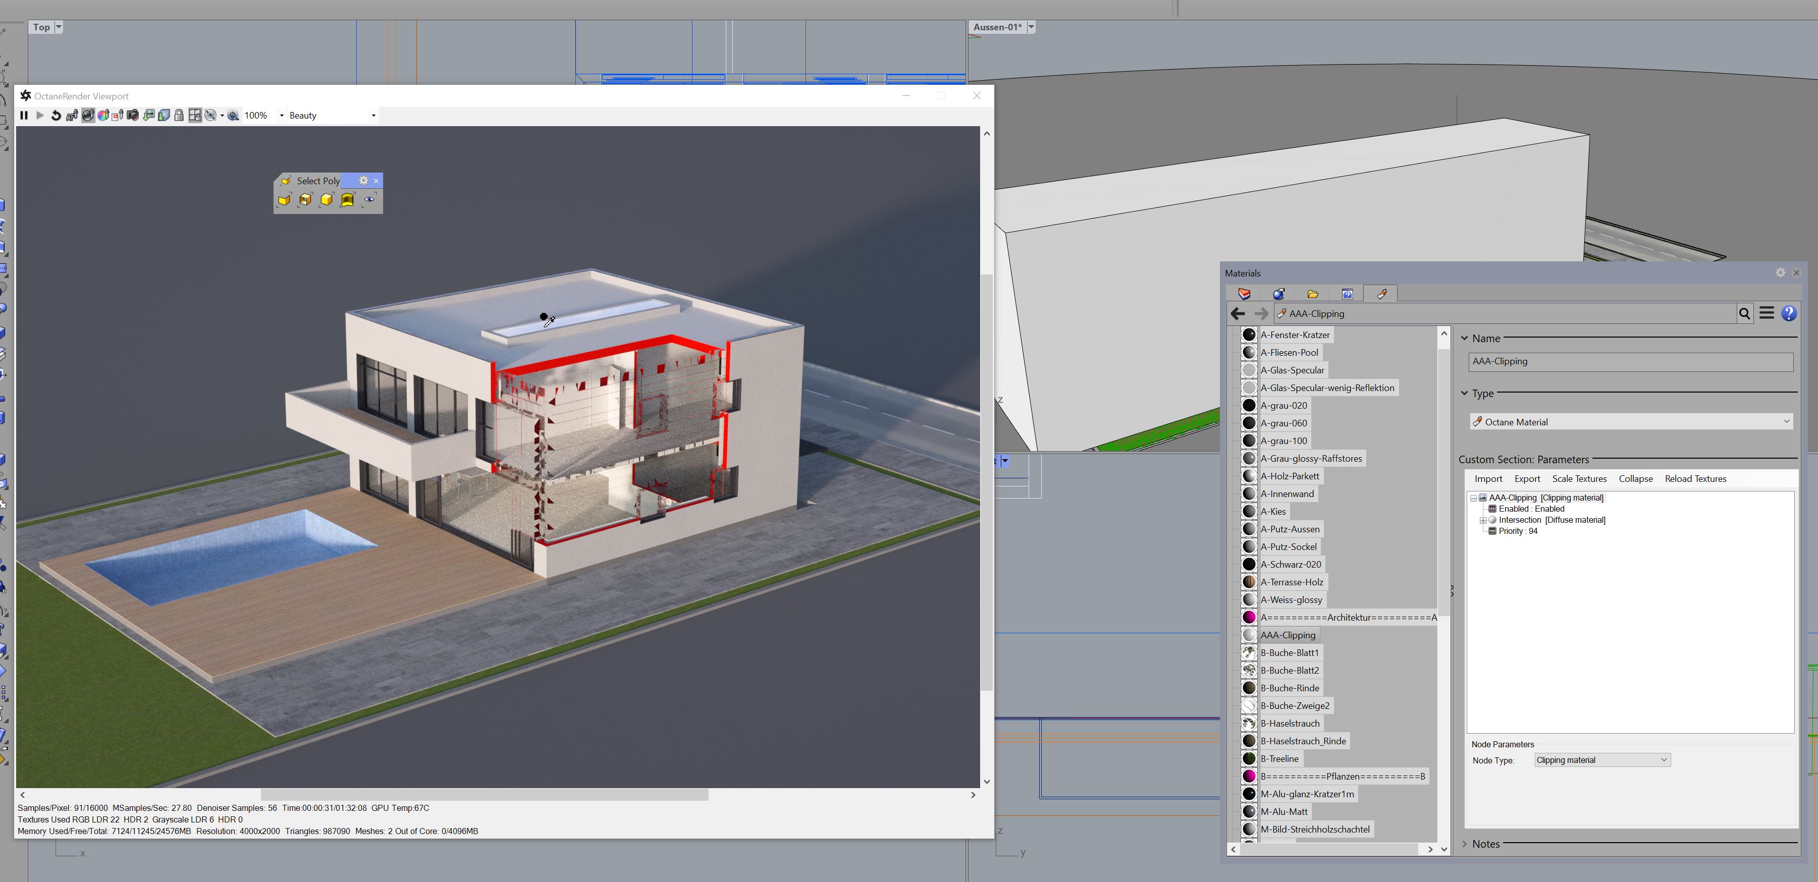Click Reload Textures button
This screenshot has height=882, width=1818.
click(1695, 479)
